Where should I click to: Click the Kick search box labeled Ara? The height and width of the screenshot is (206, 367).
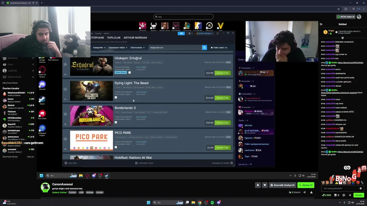pos(183,17)
